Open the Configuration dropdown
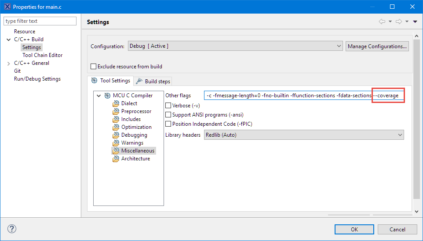This screenshot has height=241, width=423. [235, 46]
